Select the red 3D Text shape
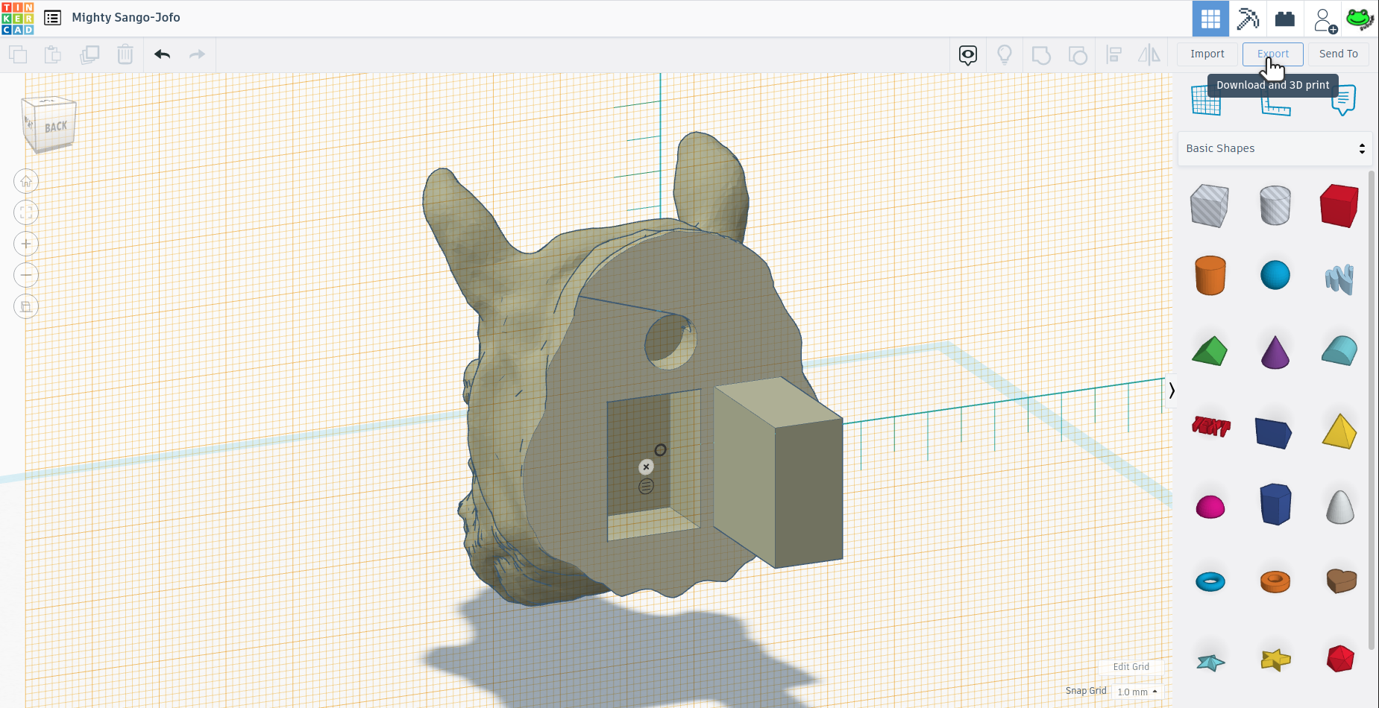Viewport: 1379px width, 708px height. click(1210, 426)
